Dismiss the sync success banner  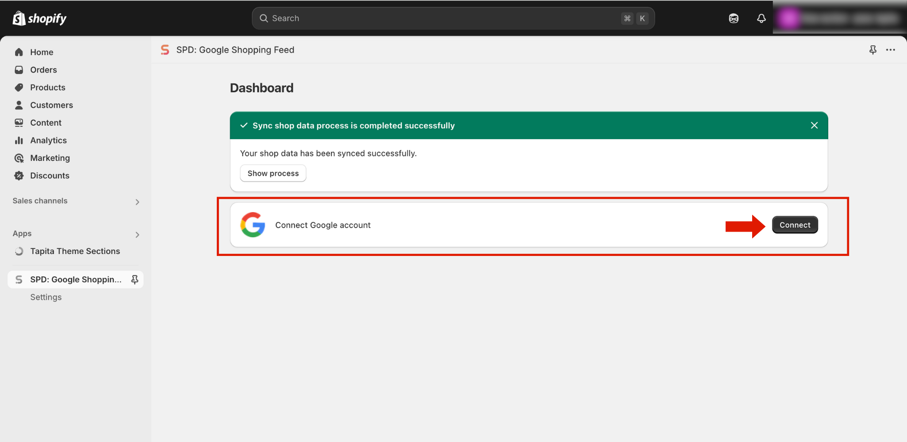click(814, 126)
